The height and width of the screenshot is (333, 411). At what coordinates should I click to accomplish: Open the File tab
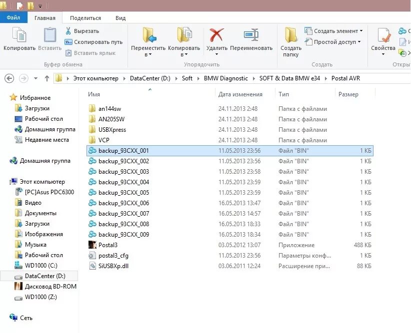pos(13,17)
